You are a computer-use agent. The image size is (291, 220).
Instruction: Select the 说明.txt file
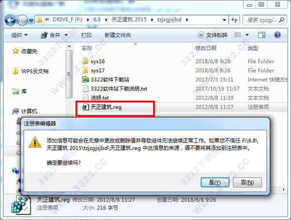click(96, 98)
